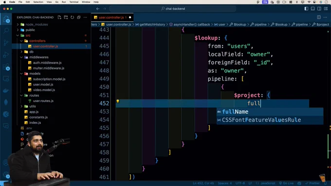Viewport: 331px width, 186px height.
Task: Open subscription.model.js file
Action: point(49,79)
